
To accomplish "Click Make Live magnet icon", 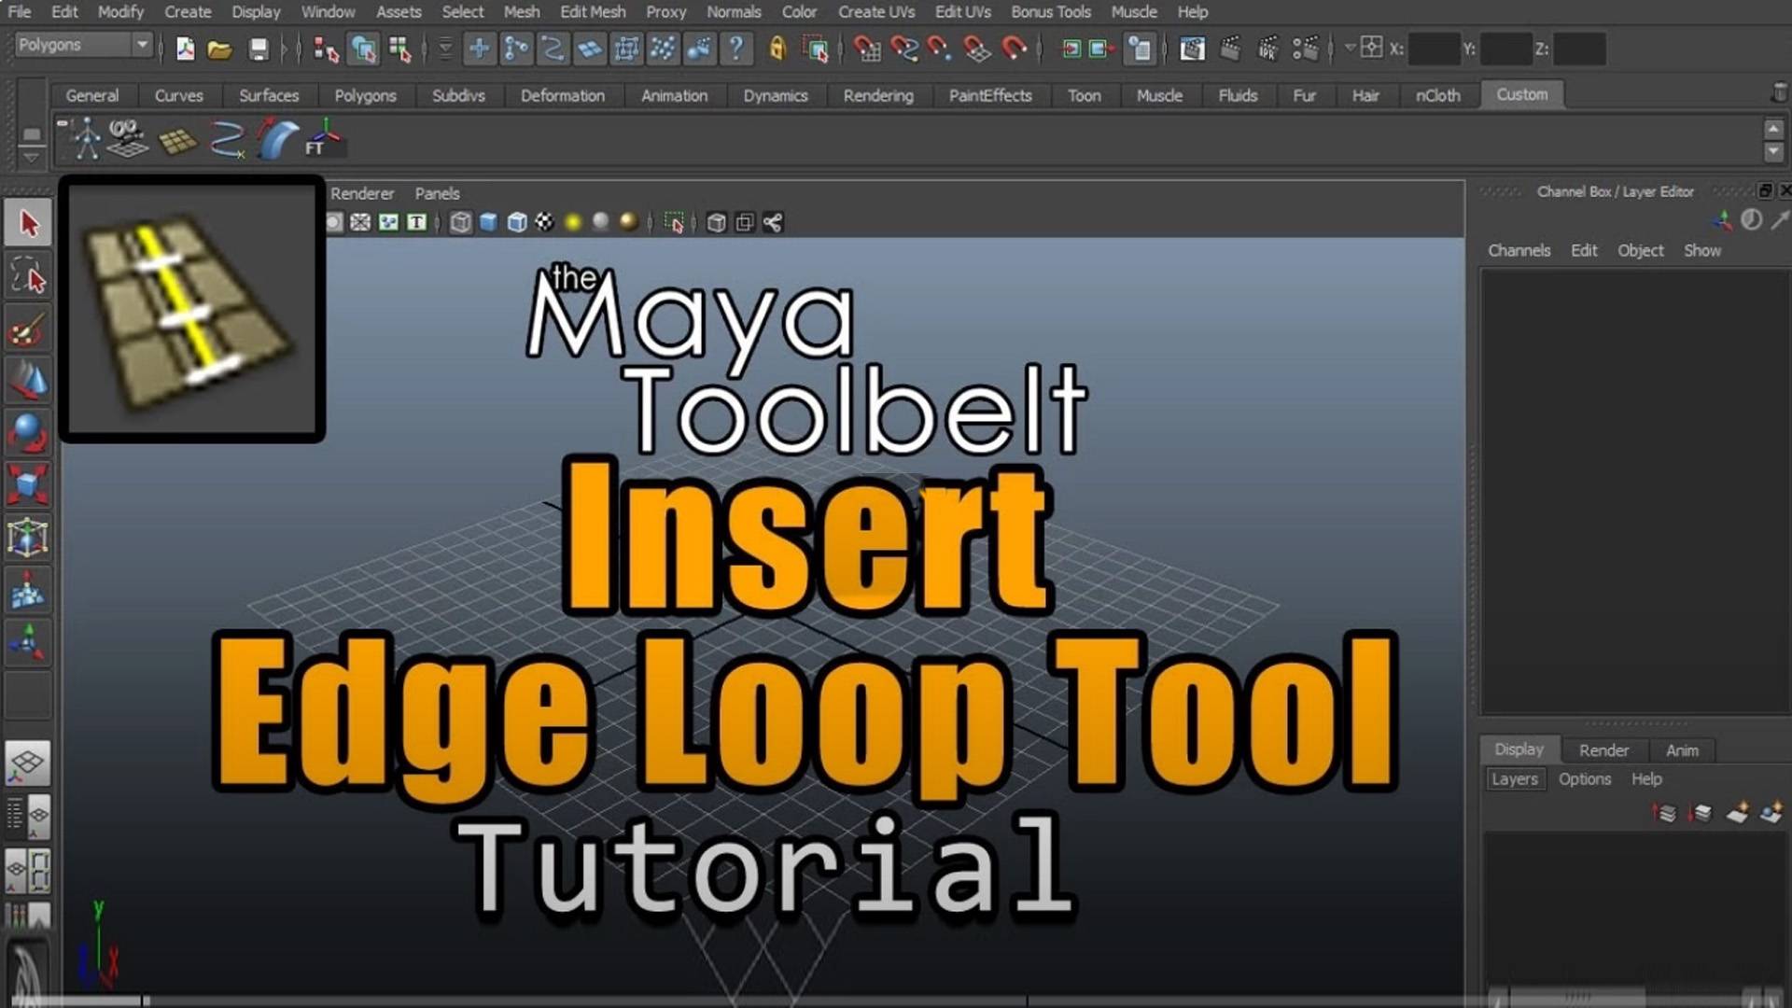I will (1014, 49).
